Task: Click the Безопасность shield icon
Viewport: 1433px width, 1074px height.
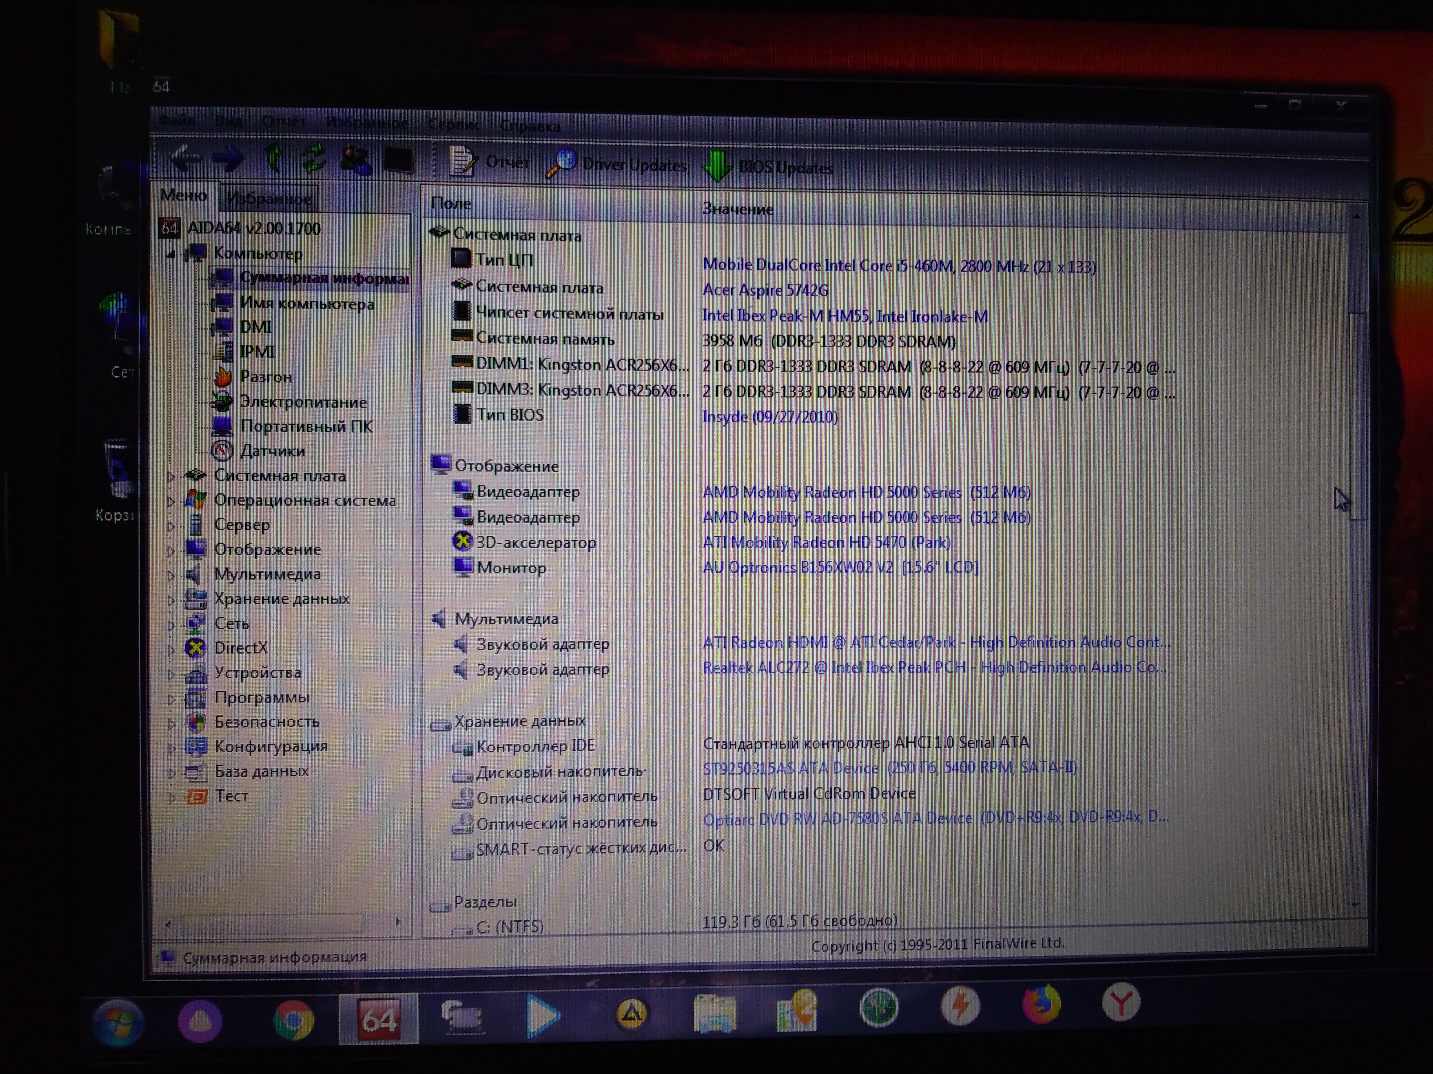Action: tap(196, 722)
